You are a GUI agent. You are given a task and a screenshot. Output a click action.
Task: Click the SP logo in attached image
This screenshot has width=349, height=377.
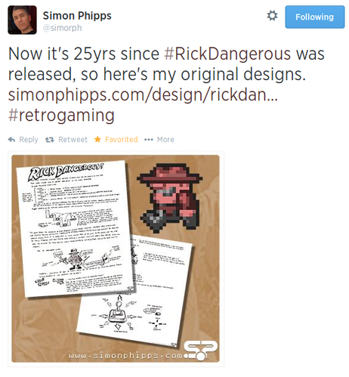[x=200, y=351]
